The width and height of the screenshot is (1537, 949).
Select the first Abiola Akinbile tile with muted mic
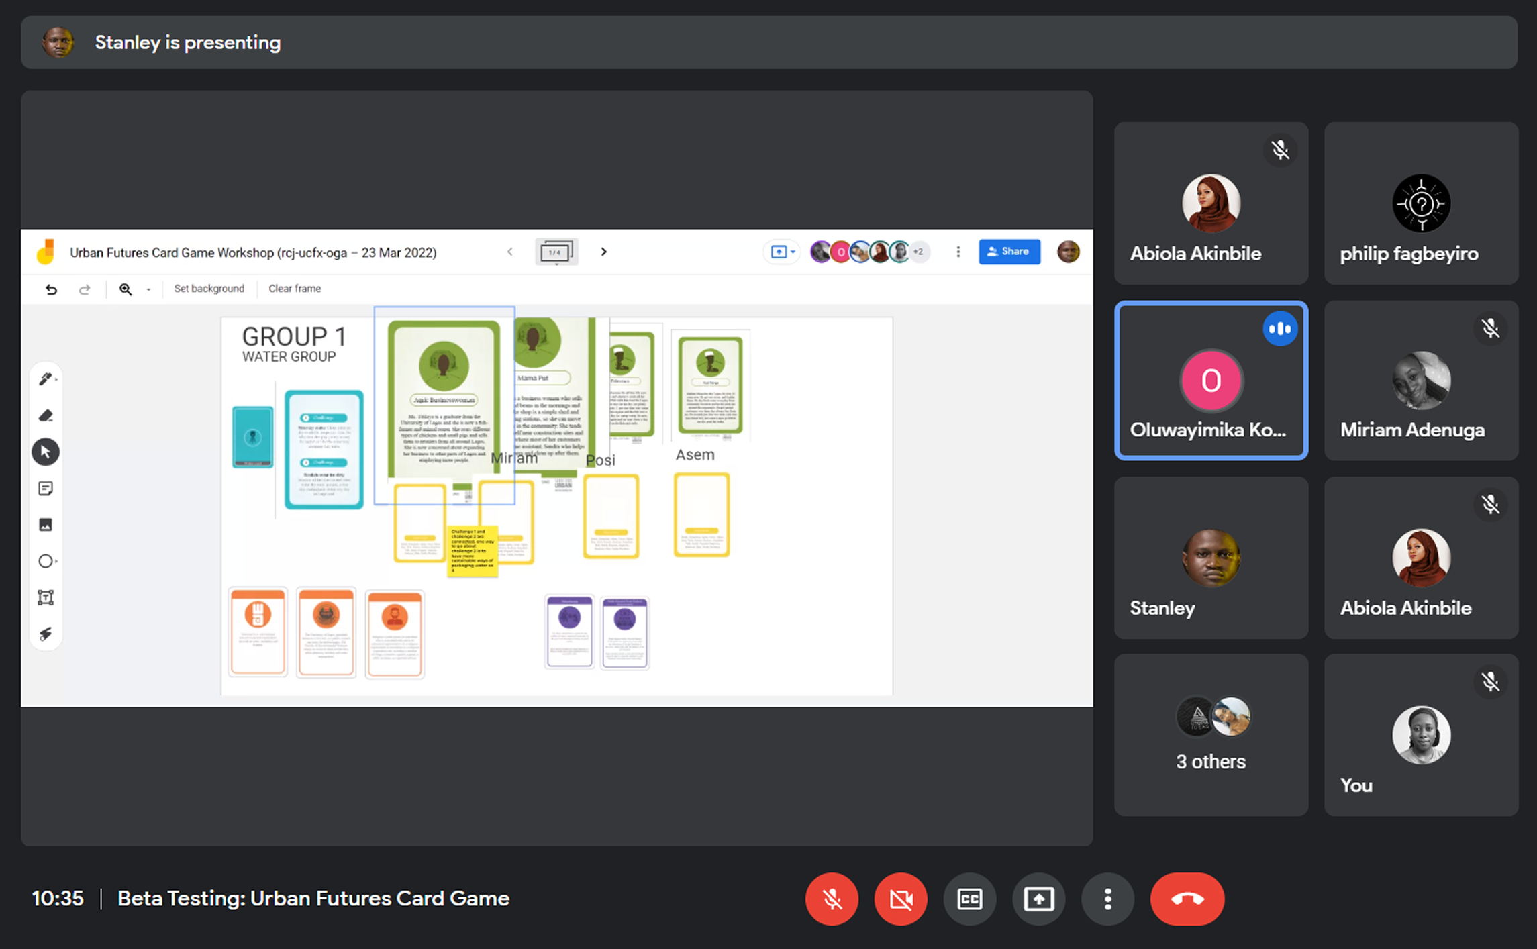1211,203
